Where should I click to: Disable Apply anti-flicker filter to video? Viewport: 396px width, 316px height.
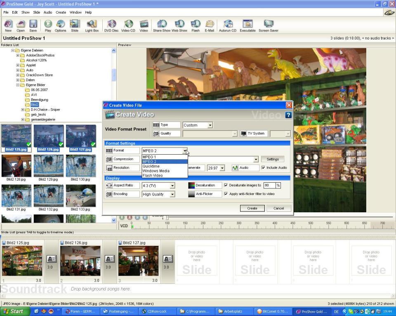226,194
